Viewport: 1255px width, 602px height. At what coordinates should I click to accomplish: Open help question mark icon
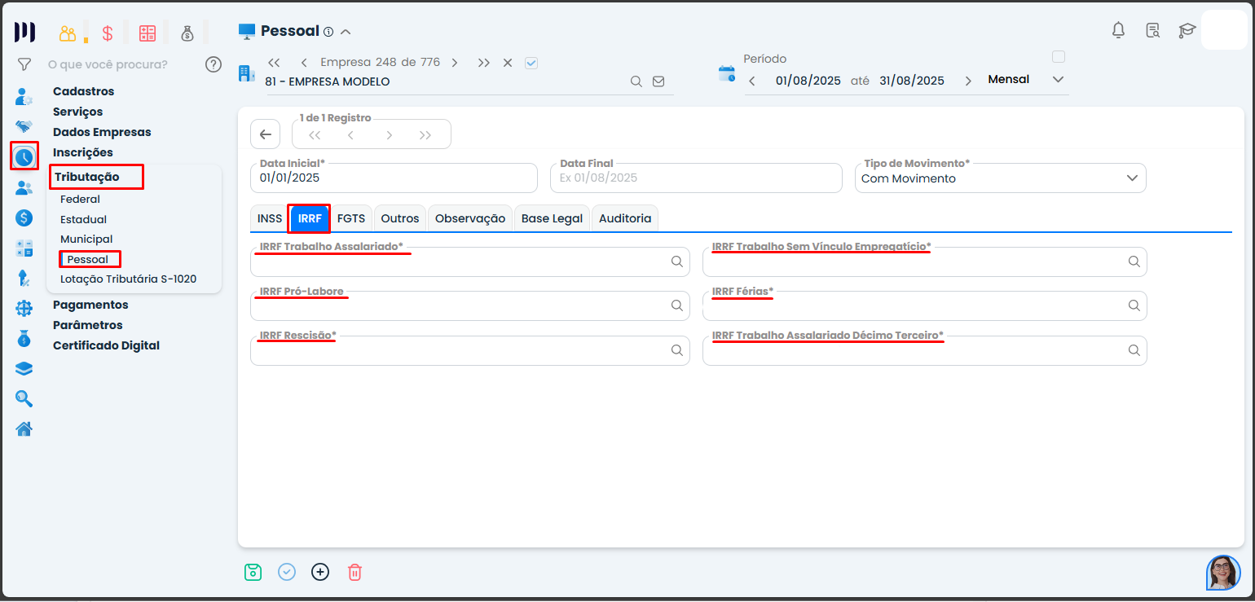tap(214, 64)
